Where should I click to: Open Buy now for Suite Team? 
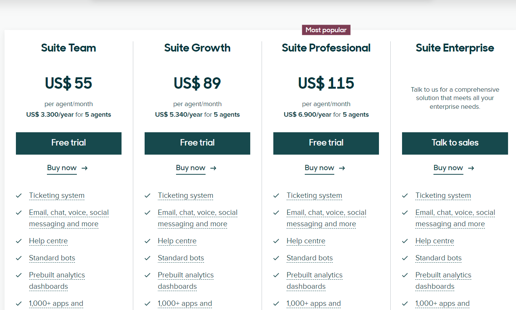pos(62,168)
